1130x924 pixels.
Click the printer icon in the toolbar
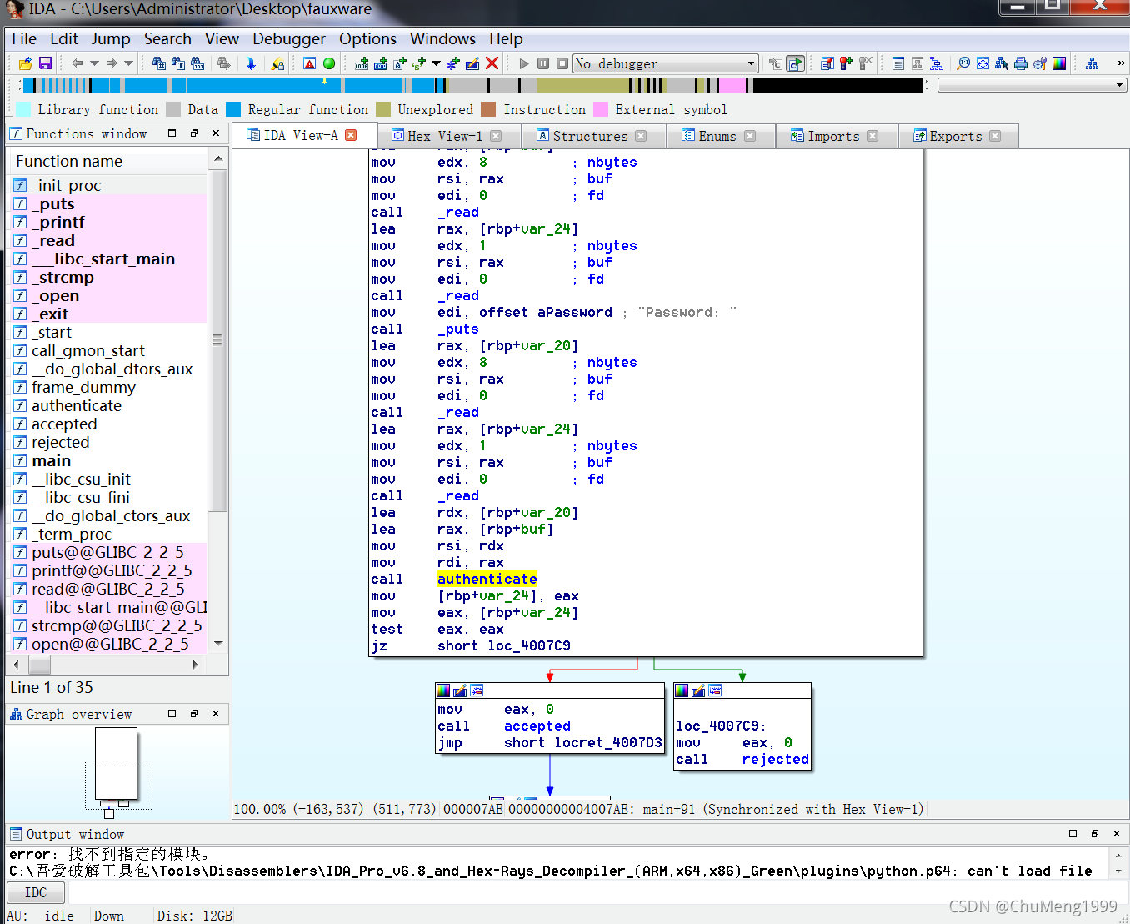[1020, 63]
